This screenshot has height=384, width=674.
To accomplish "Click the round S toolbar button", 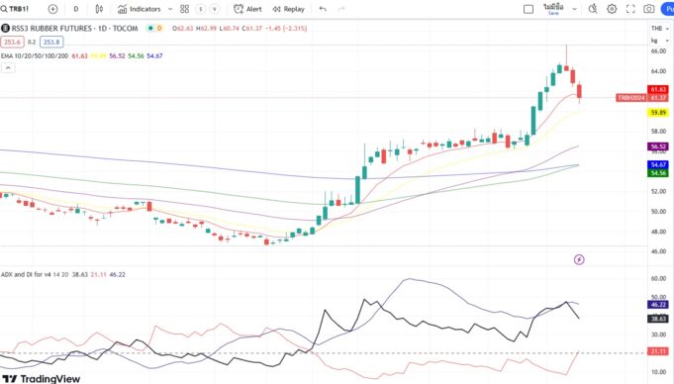I will pyautogui.click(x=200, y=9).
